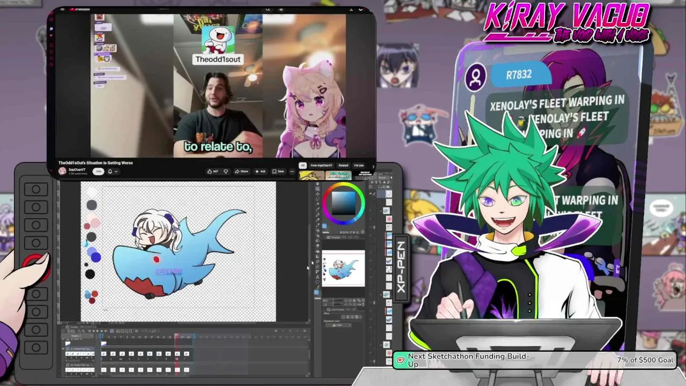Like the TheOdd1sOut video (647)
This screenshot has height=386, width=686.
coord(213,172)
